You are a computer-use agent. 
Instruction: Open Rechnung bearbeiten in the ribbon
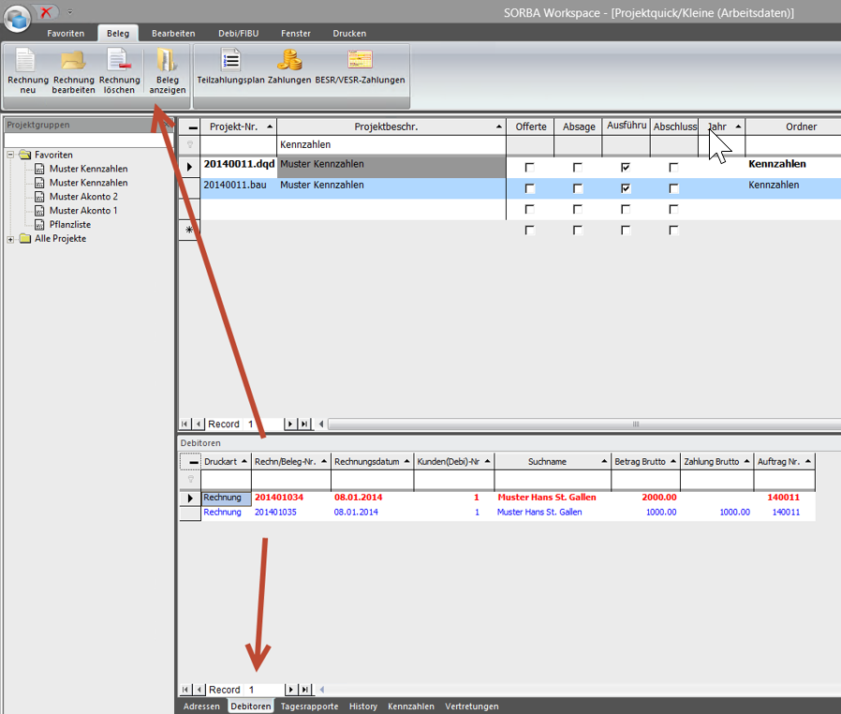click(73, 62)
